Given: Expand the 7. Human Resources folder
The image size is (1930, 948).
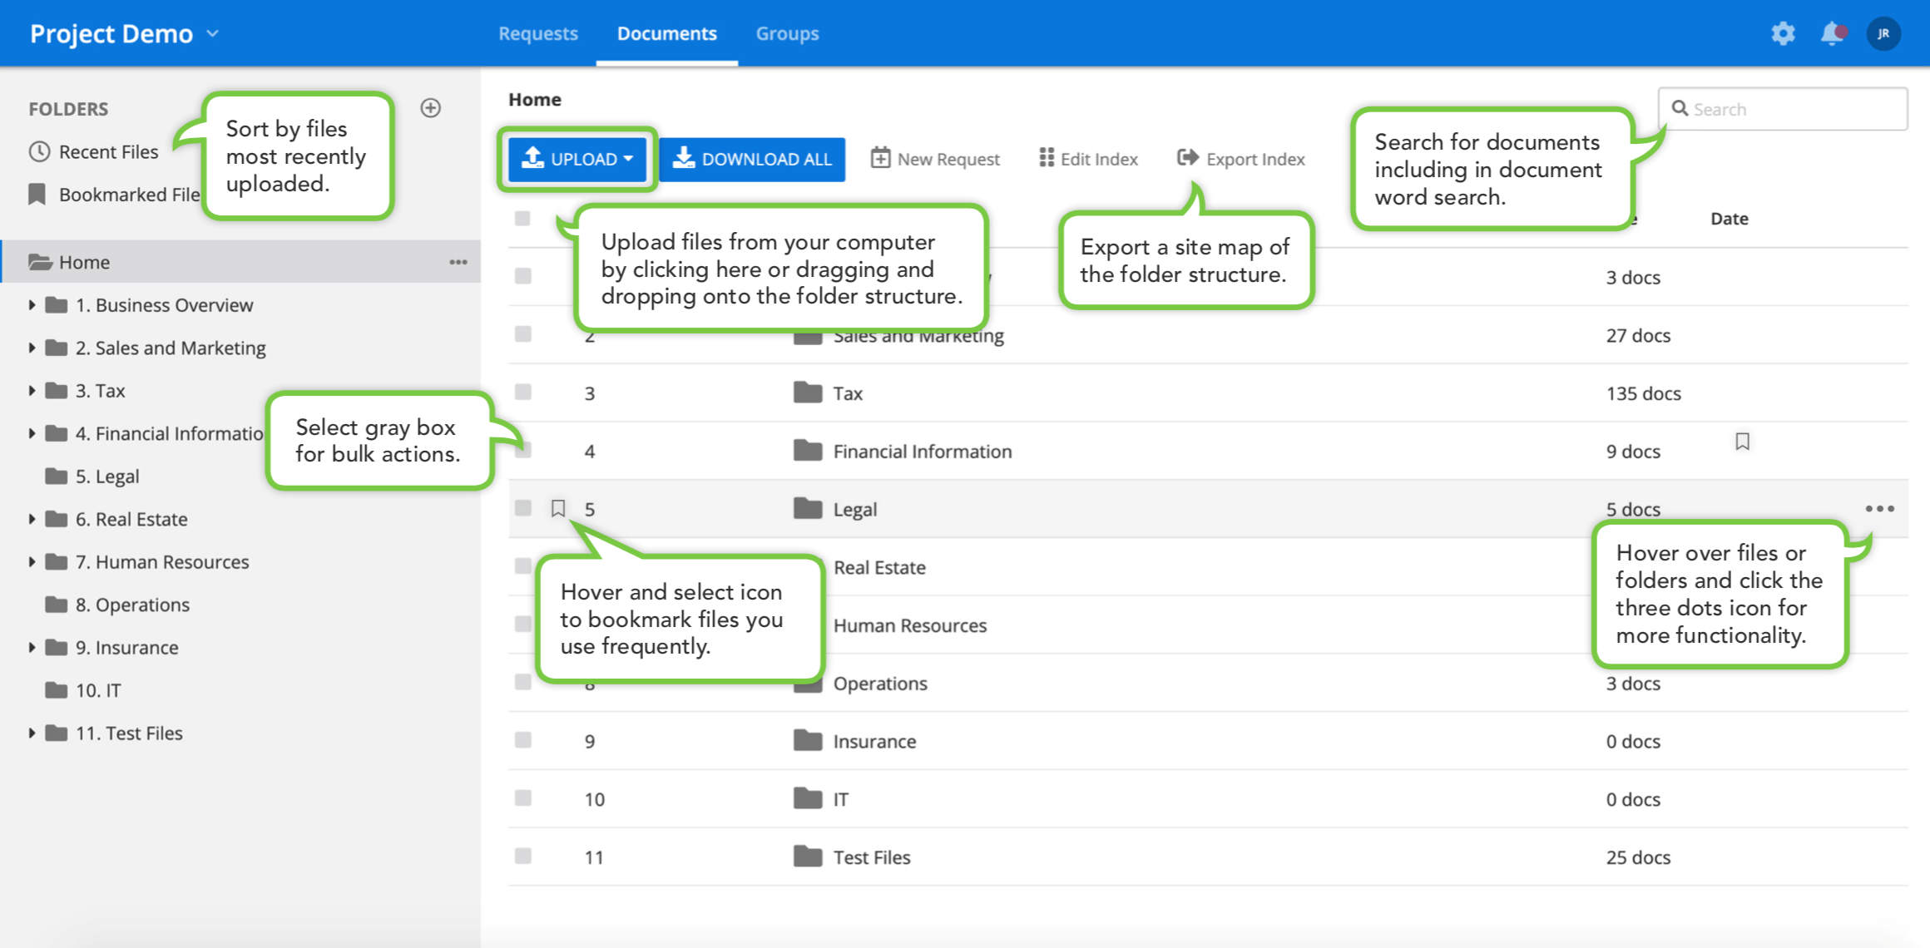Looking at the screenshot, I should coord(32,562).
